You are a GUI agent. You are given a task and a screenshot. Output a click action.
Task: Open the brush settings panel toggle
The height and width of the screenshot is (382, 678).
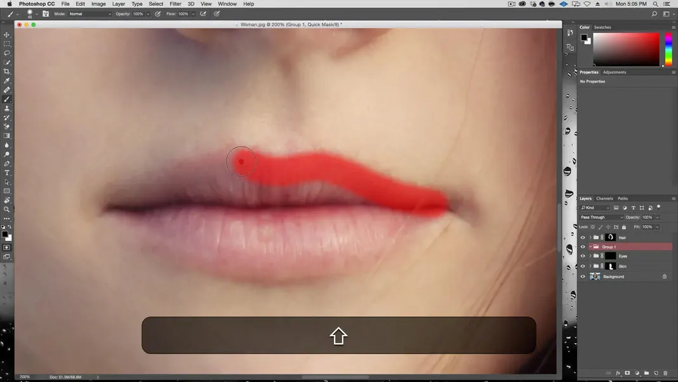tap(46, 14)
